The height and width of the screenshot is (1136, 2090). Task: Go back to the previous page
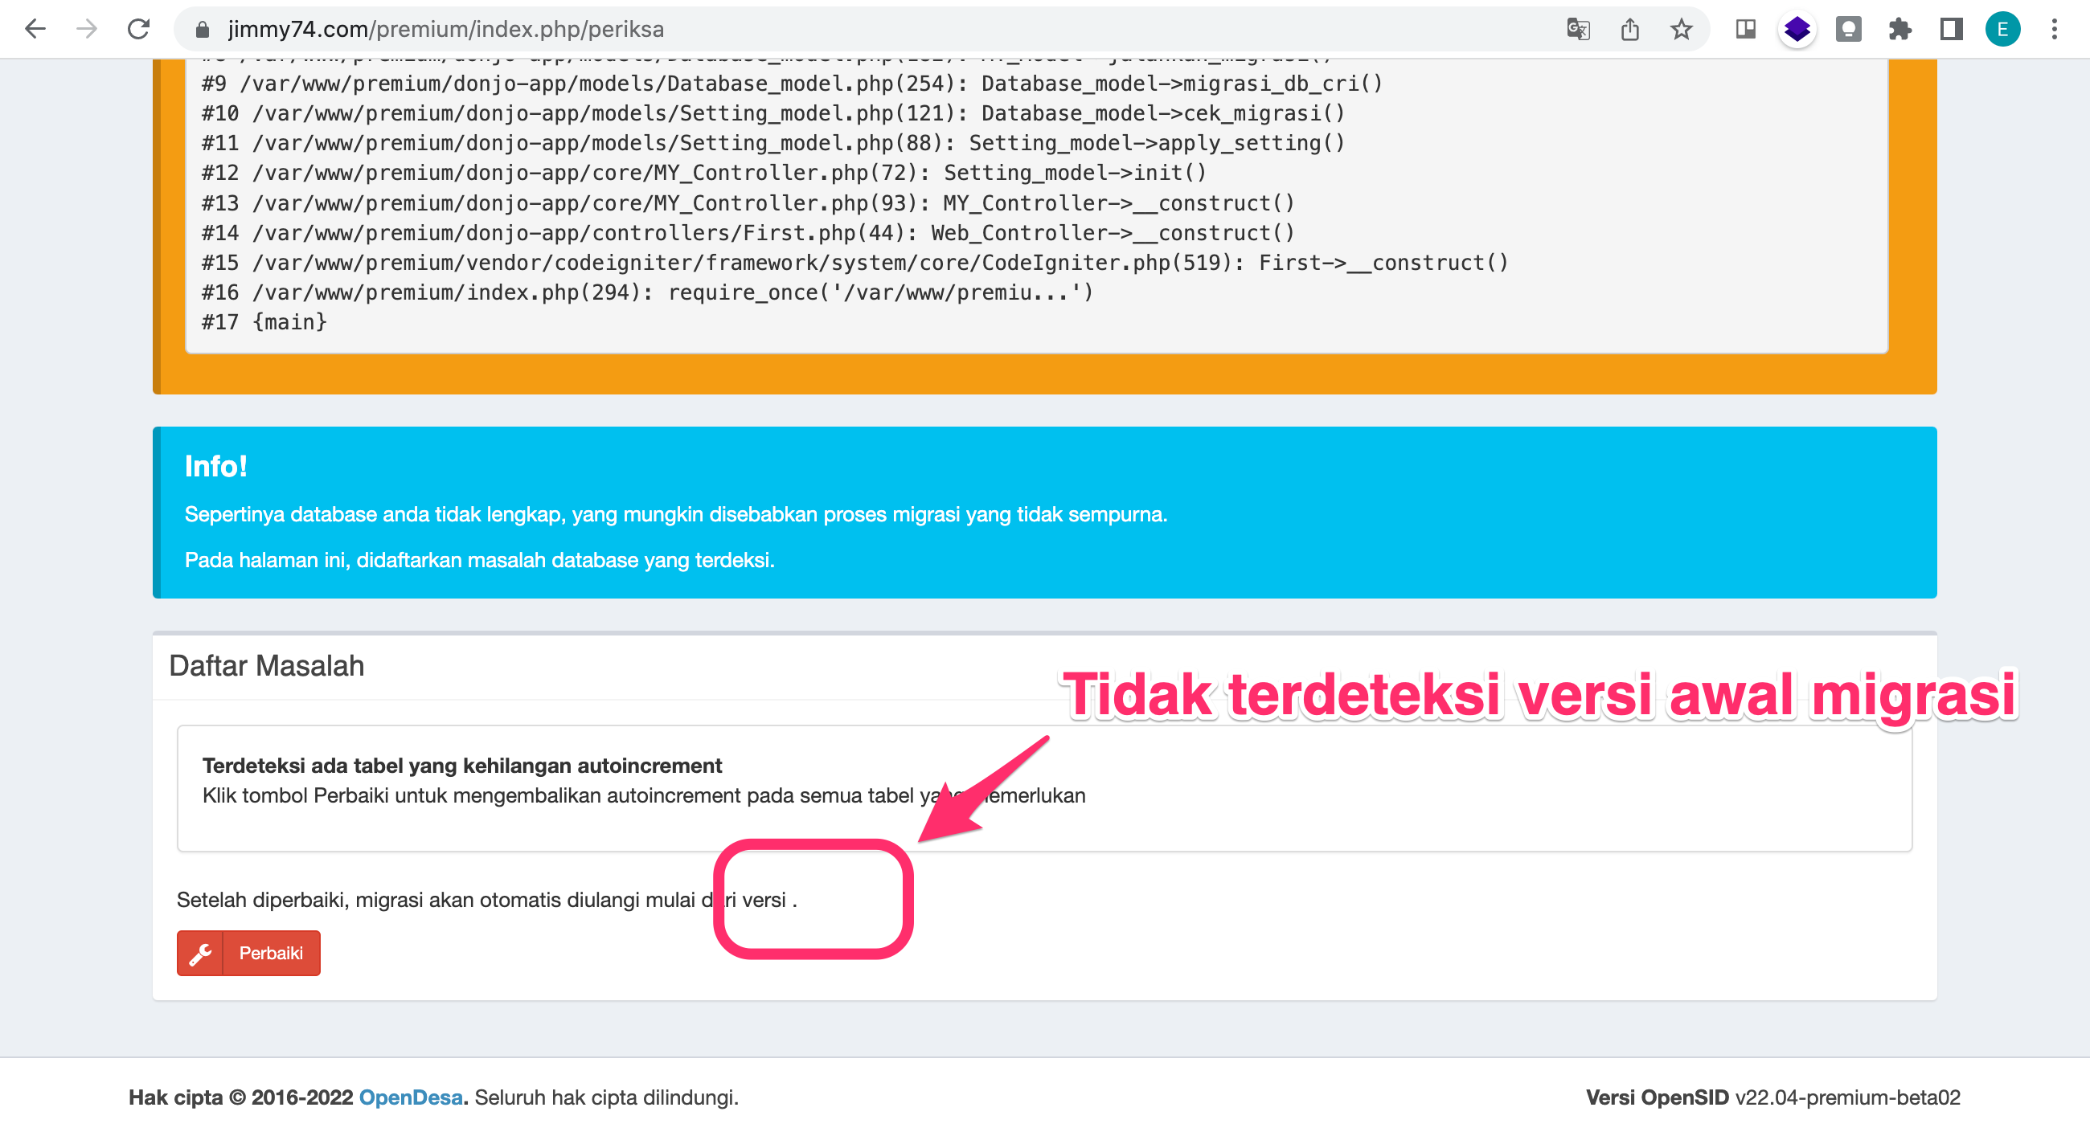coord(34,29)
